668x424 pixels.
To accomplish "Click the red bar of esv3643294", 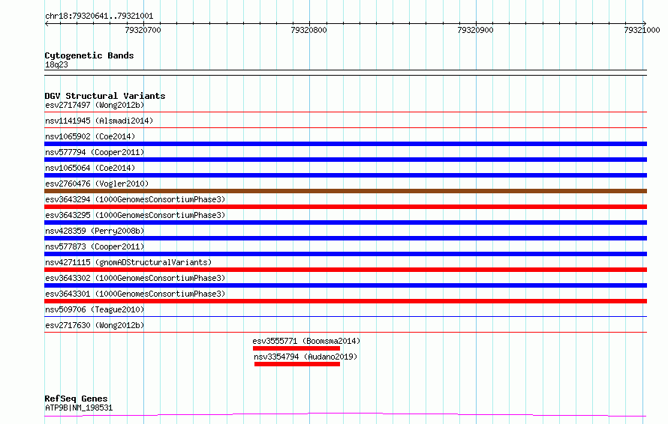I will [345, 207].
